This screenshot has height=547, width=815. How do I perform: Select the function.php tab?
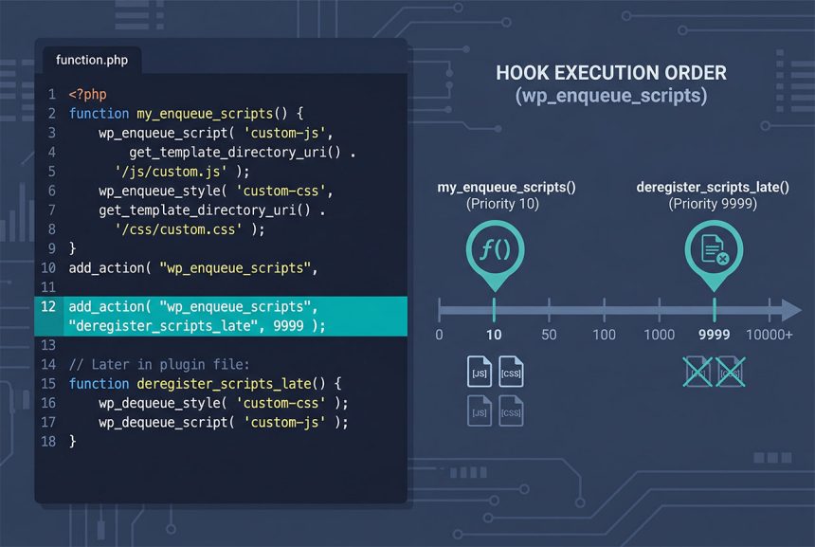(x=92, y=60)
